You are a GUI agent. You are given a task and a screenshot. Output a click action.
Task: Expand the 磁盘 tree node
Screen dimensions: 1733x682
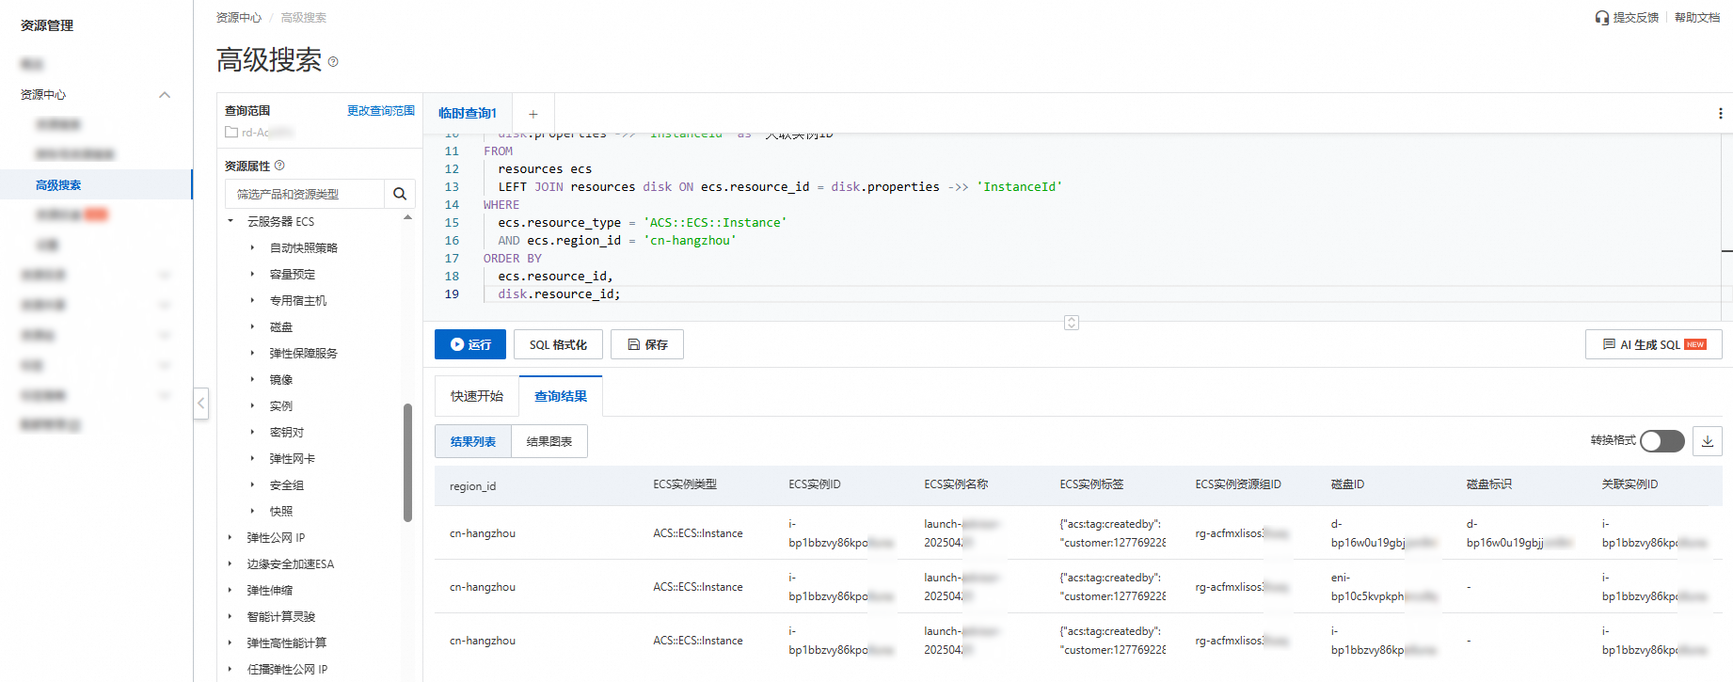pos(252,327)
